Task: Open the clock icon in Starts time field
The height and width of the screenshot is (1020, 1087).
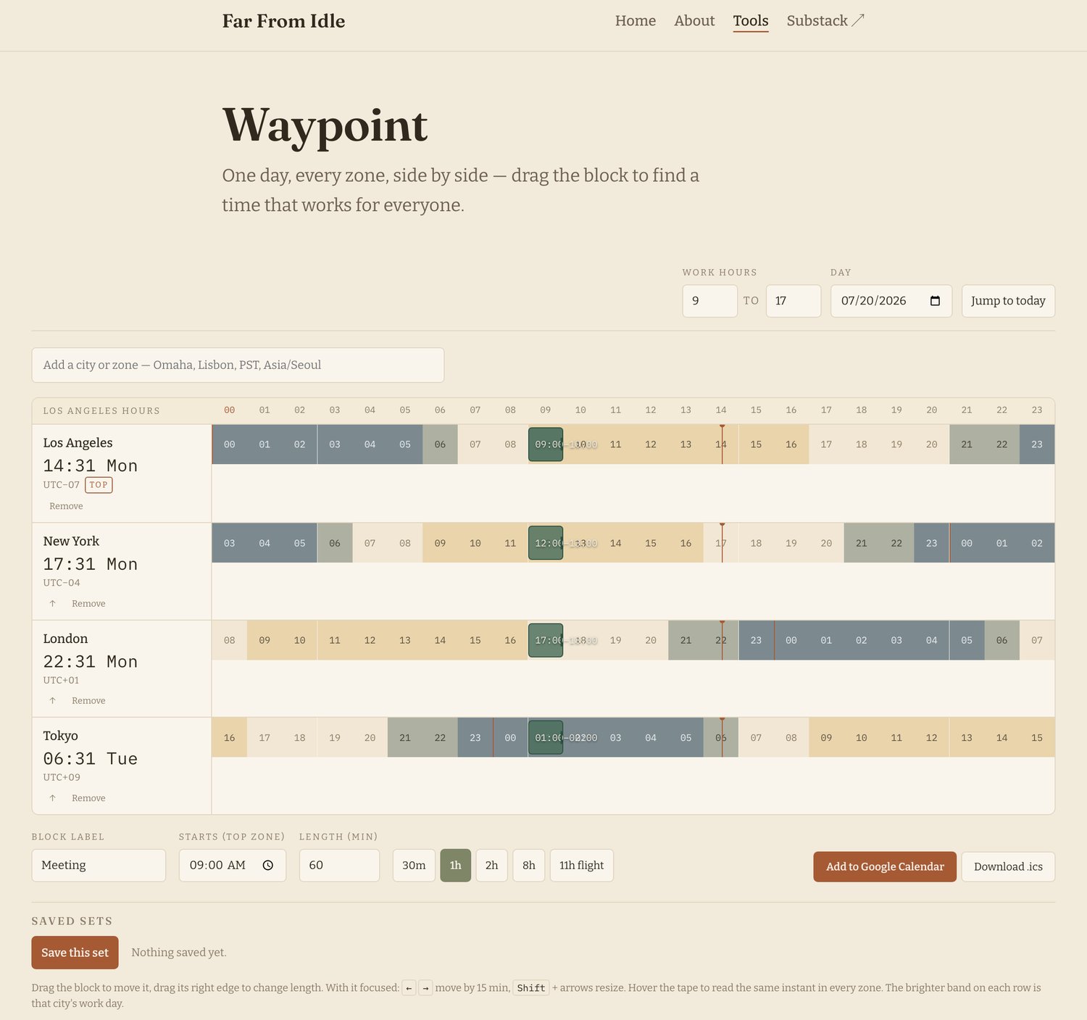Action: pyautogui.click(x=268, y=865)
